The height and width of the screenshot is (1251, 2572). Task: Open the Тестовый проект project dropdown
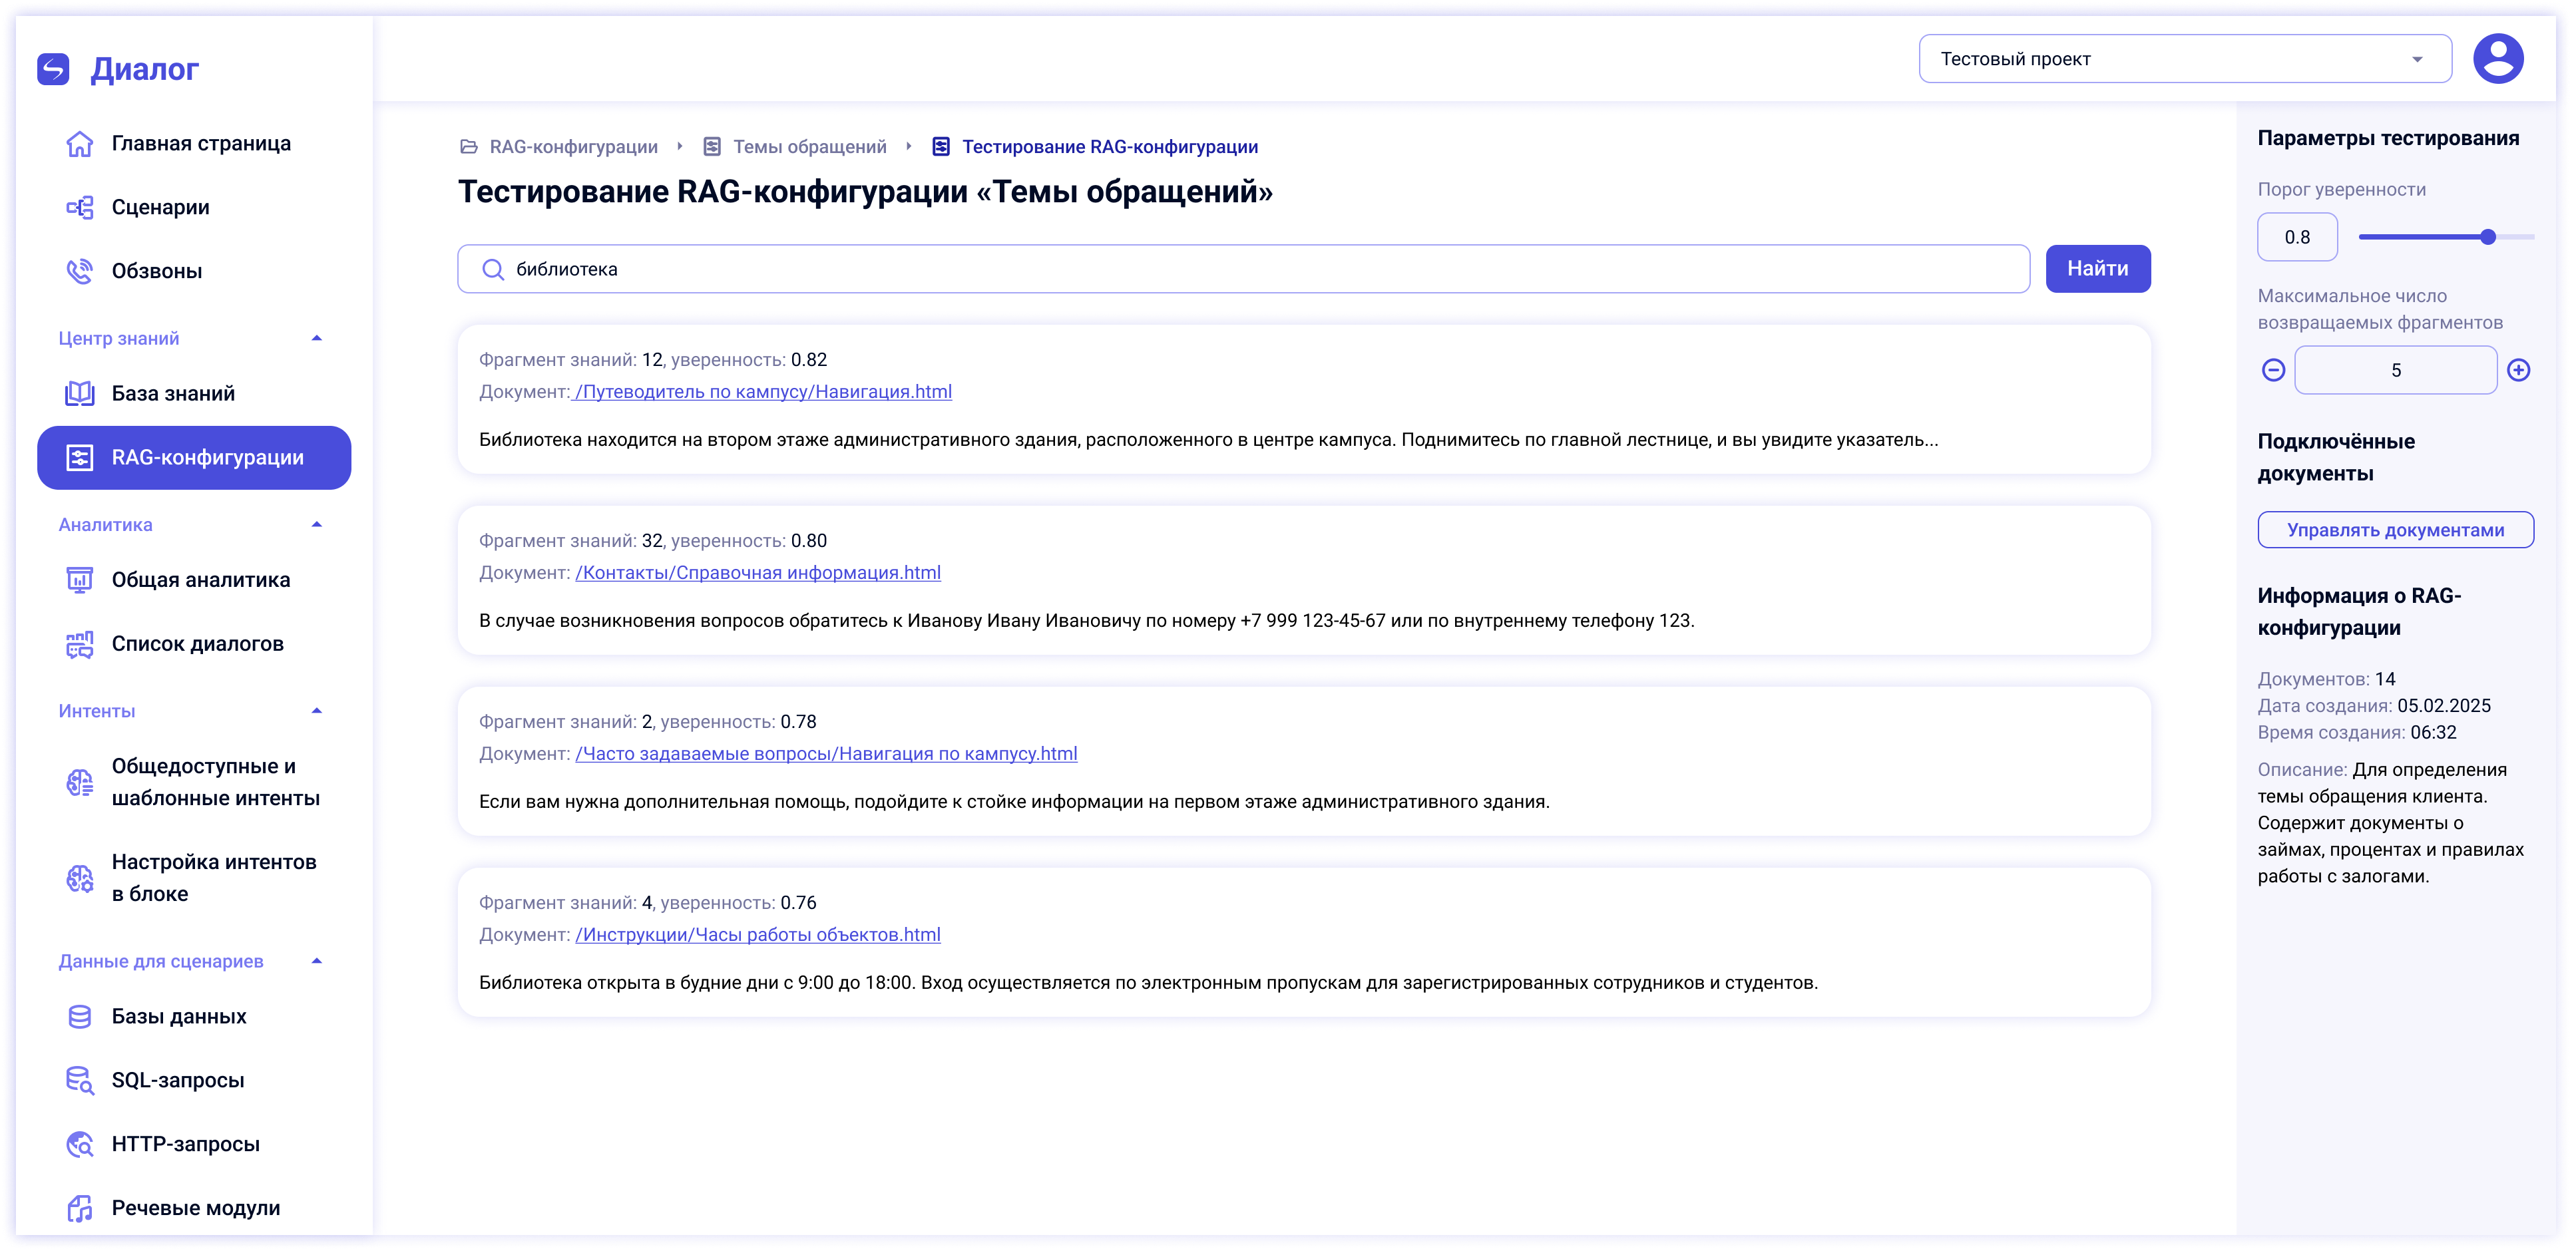click(x=2185, y=59)
